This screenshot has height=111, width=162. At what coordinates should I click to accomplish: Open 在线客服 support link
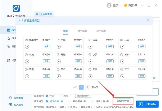point(18,98)
